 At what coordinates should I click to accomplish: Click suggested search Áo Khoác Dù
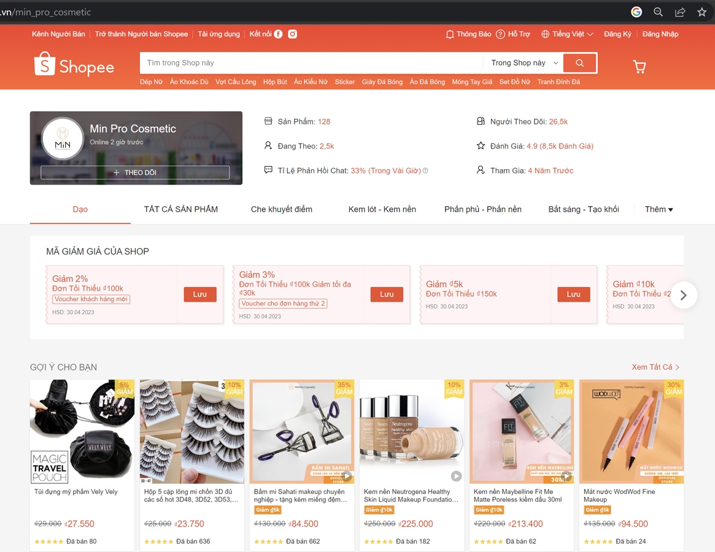[x=189, y=82]
